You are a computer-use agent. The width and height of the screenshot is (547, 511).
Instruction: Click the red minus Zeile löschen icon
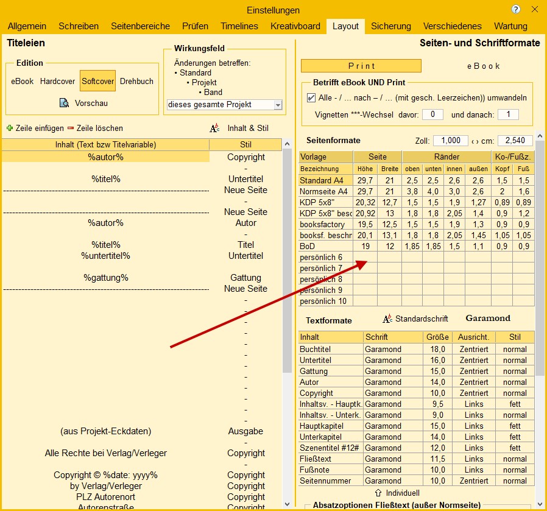click(x=71, y=128)
